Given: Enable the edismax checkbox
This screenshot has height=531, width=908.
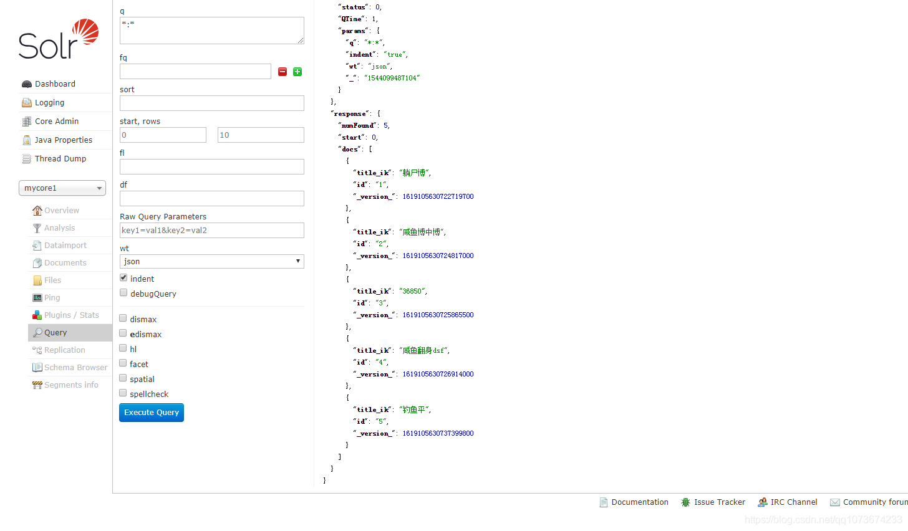Looking at the screenshot, I should [x=123, y=333].
